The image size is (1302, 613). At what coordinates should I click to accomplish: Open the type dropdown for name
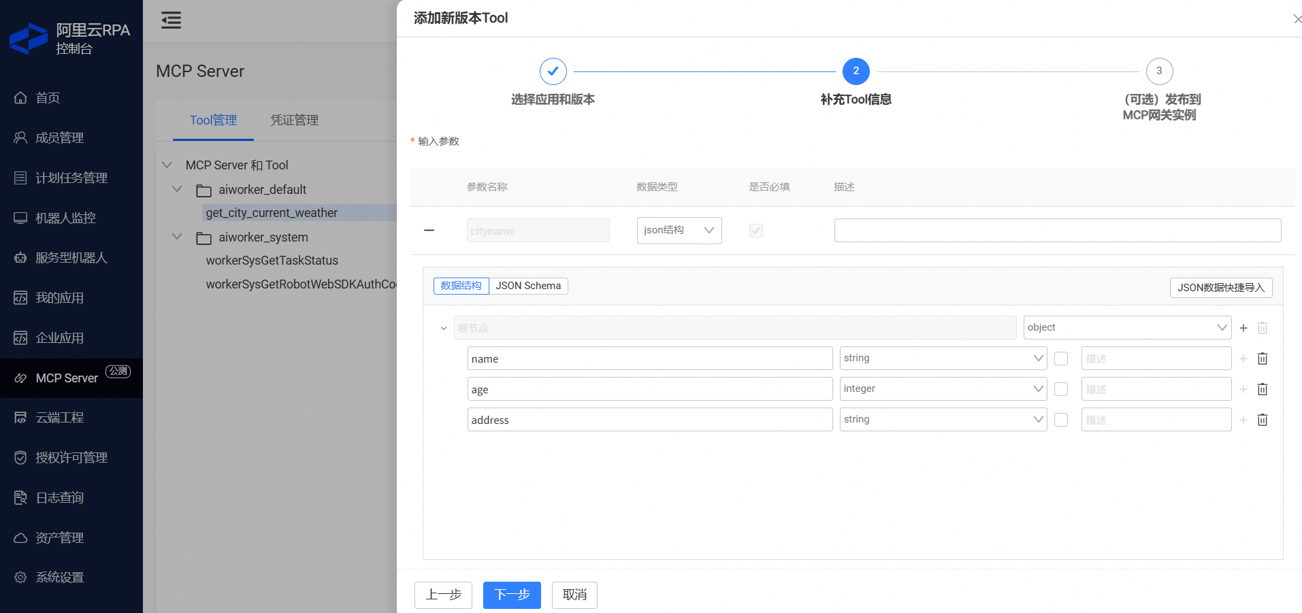point(943,359)
